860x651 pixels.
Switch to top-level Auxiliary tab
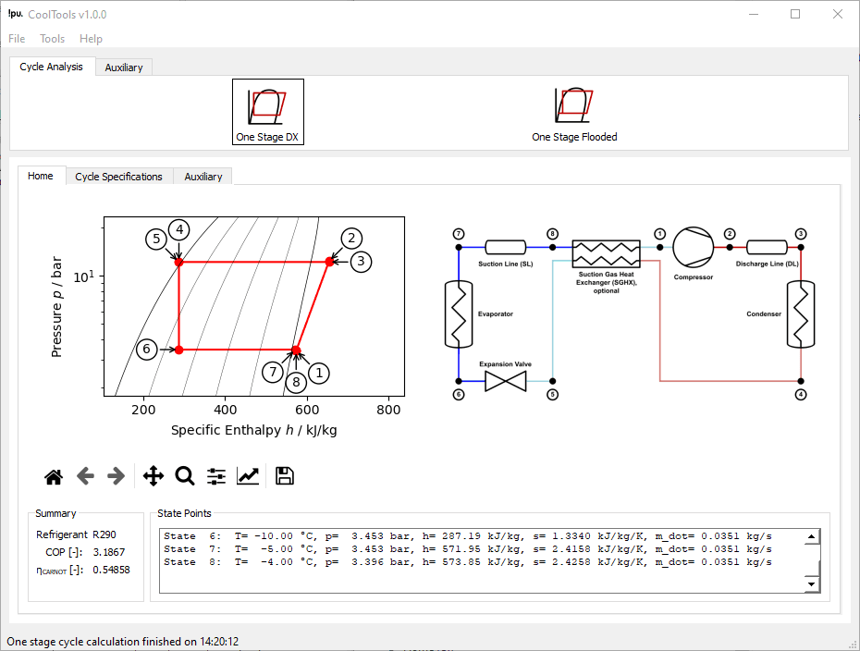click(x=124, y=68)
